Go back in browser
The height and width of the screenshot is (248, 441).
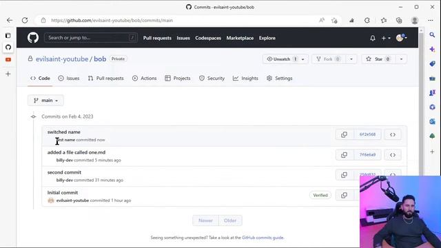10,20
